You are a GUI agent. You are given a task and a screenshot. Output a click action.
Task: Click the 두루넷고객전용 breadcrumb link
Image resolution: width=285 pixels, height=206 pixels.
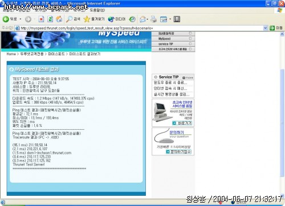(x=32, y=54)
